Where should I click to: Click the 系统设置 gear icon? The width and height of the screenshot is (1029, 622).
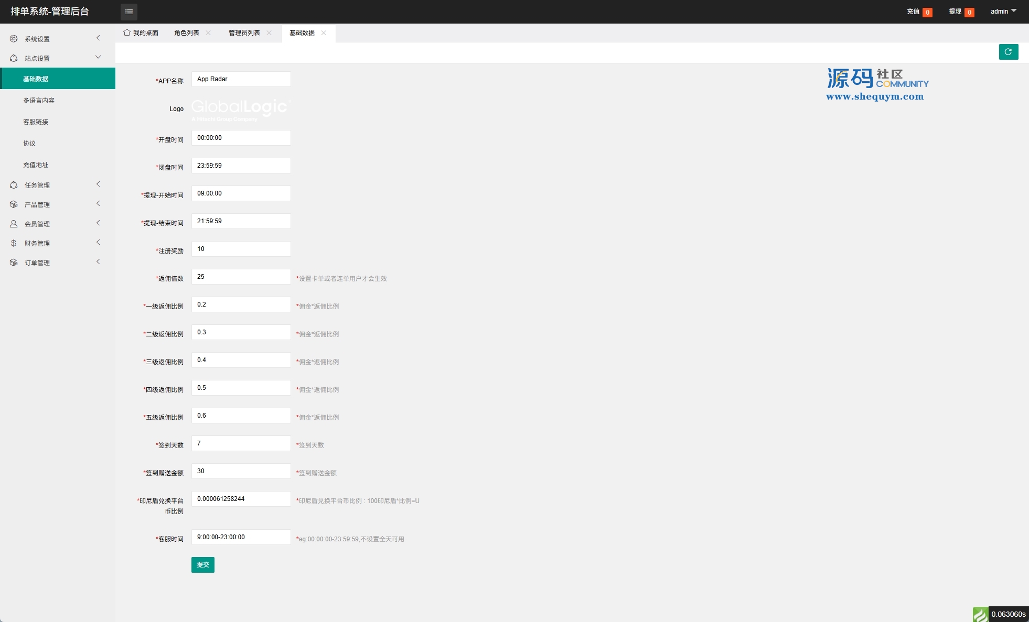(14, 39)
